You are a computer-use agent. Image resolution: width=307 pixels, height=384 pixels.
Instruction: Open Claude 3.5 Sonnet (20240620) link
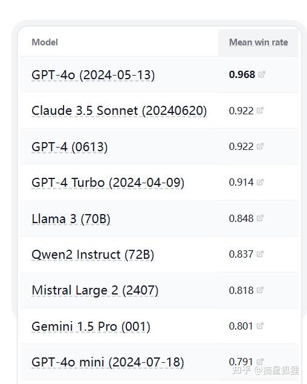point(119,111)
